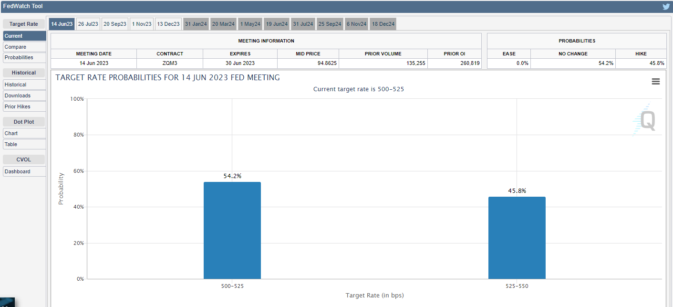Click the 54.2% bar label

click(x=232, y=176)
